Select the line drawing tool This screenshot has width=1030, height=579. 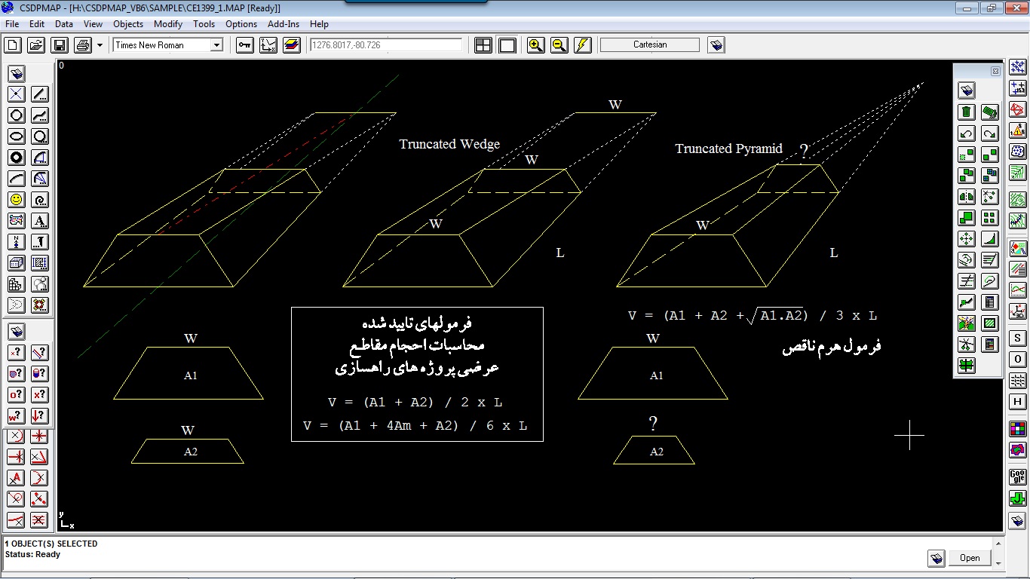(40, 94)
